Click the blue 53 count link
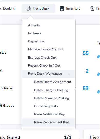Image resolution: width=100 pixels, height=139 pixels. point(86,88)
